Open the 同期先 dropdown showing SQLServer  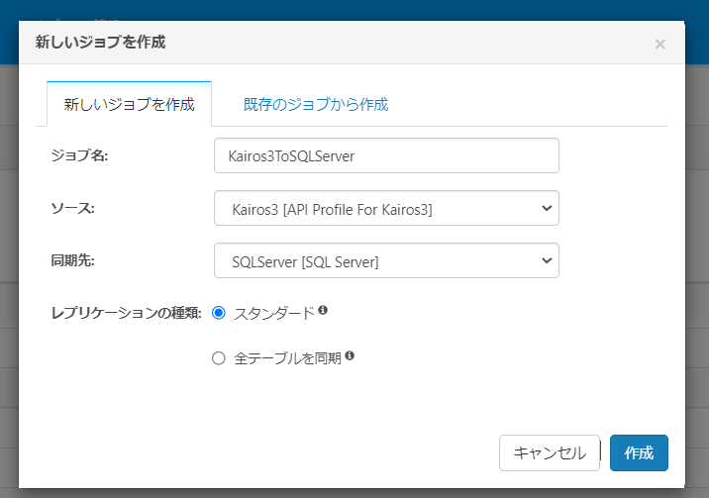tap(386, 261)
